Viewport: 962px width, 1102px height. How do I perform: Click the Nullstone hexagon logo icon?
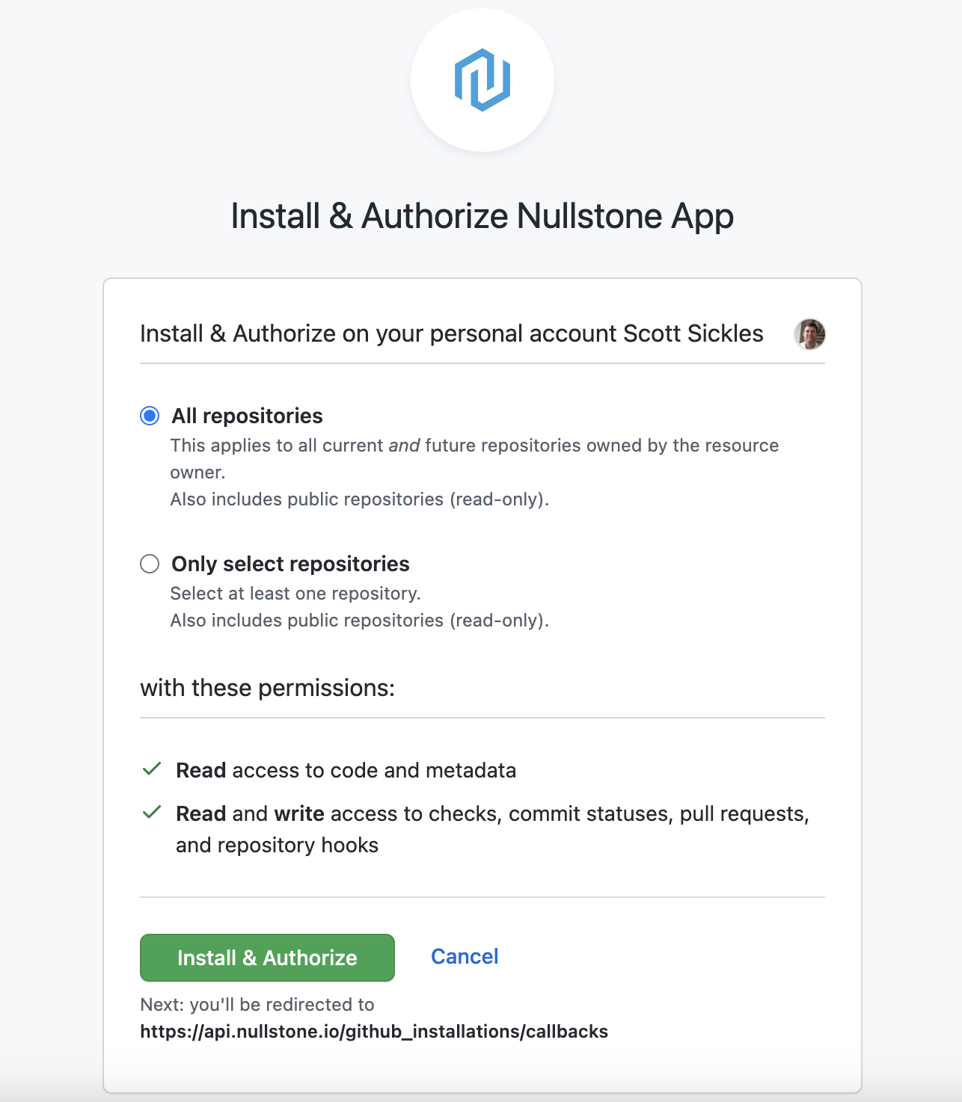[x=482, y=81]
